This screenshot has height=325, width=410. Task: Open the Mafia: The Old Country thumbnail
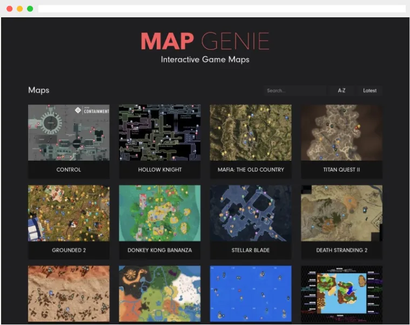coord(251,132)
